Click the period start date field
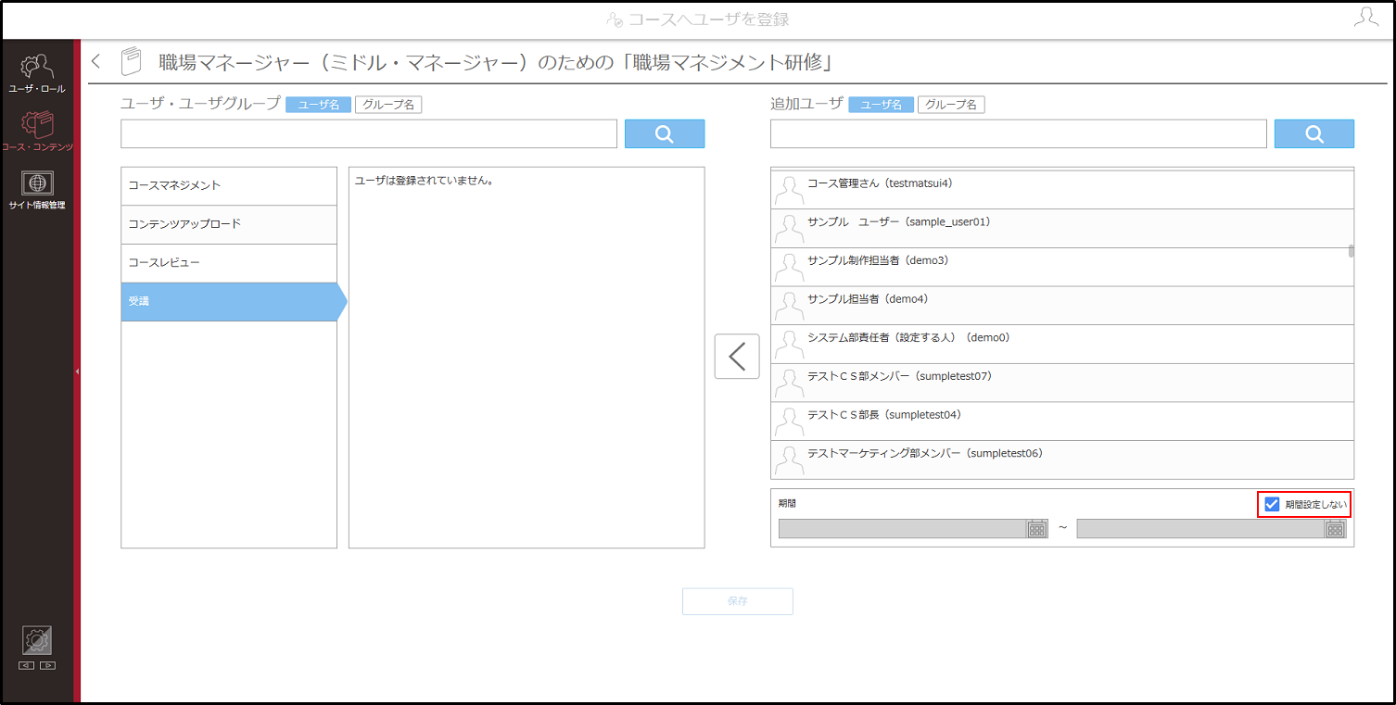 point(902,529)
